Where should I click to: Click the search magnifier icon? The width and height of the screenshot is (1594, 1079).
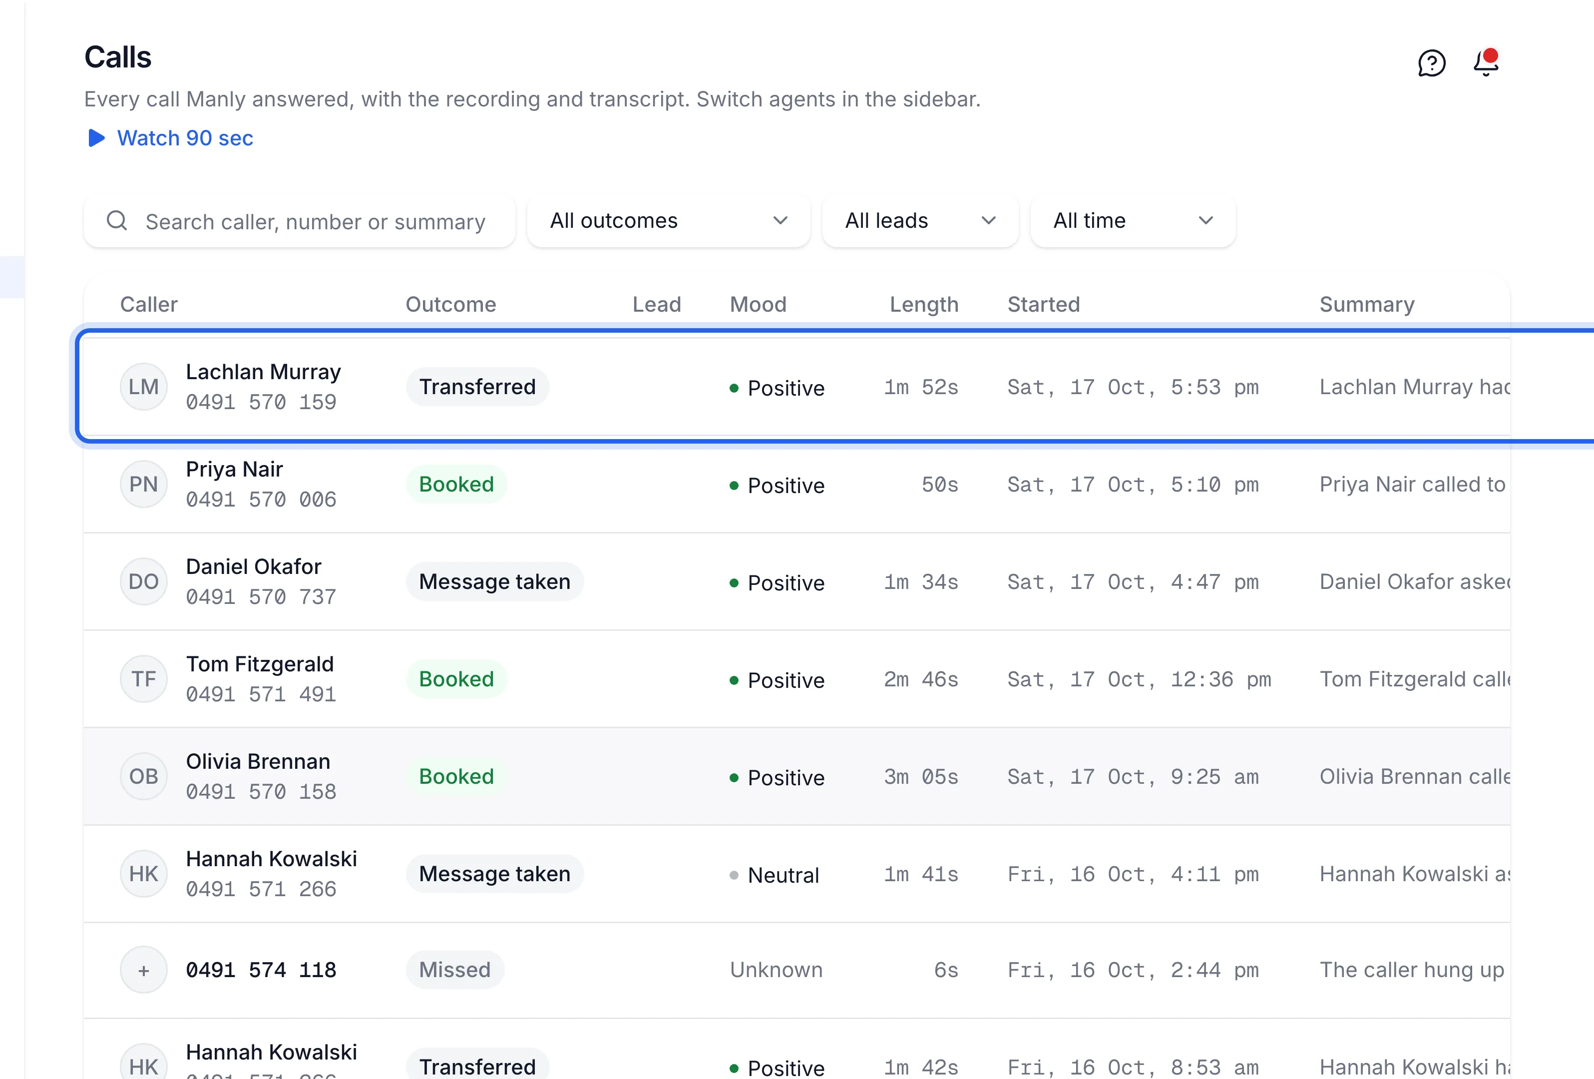116,221
